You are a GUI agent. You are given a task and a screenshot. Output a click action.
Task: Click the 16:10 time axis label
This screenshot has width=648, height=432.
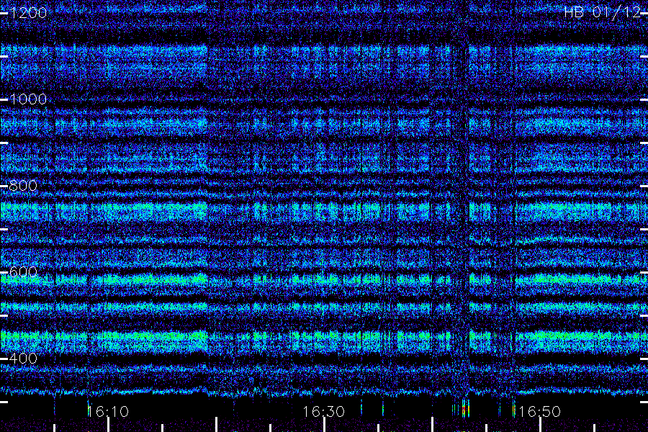(x=108, y=412)
